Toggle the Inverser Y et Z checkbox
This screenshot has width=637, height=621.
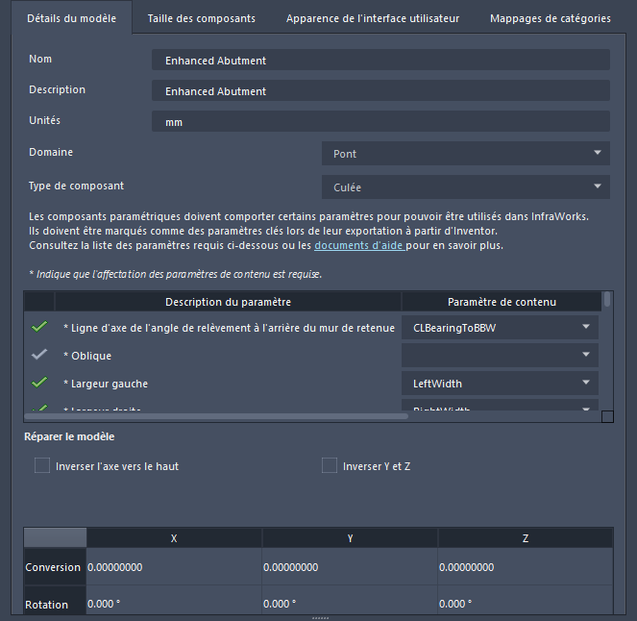331,466
